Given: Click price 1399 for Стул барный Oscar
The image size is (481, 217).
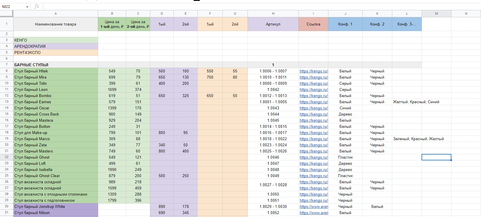Looking at the screenshot, I should [112, 108].
